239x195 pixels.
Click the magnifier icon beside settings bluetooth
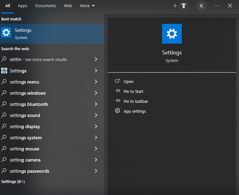click(x=4, y=104)
